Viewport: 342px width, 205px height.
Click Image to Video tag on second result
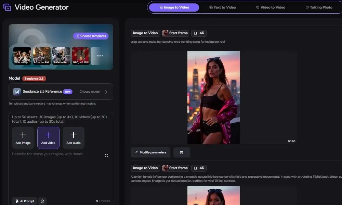[145, 168]
